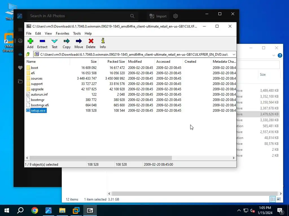Open the Photos app taskbar icon
The width and height of the screenshot is (289, 216).
click(49, 210)
